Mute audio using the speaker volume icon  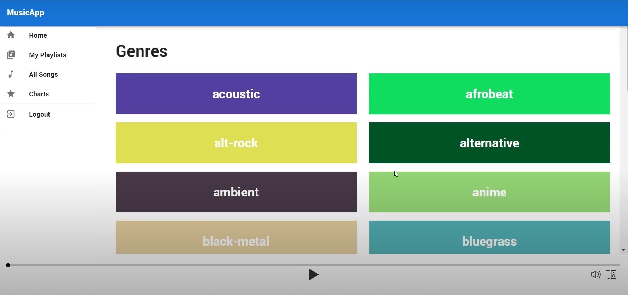[x=595, y=274]
